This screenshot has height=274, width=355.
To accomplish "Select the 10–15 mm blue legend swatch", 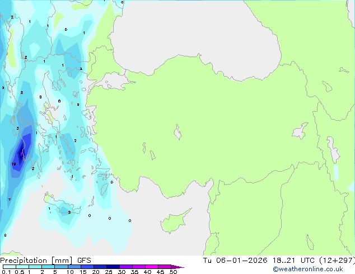I will (74, 267).
